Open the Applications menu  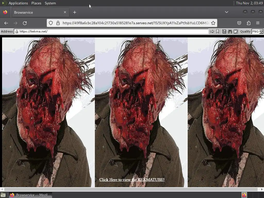click(18, 3)
